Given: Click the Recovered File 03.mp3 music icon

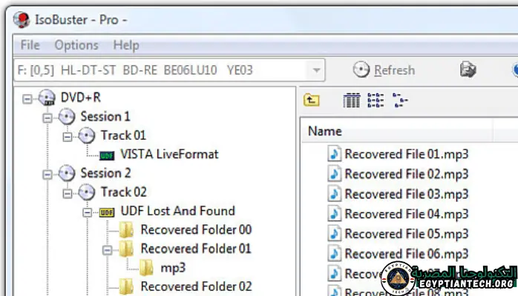Looking at the screenshot, I should click(x=334, y=194).
